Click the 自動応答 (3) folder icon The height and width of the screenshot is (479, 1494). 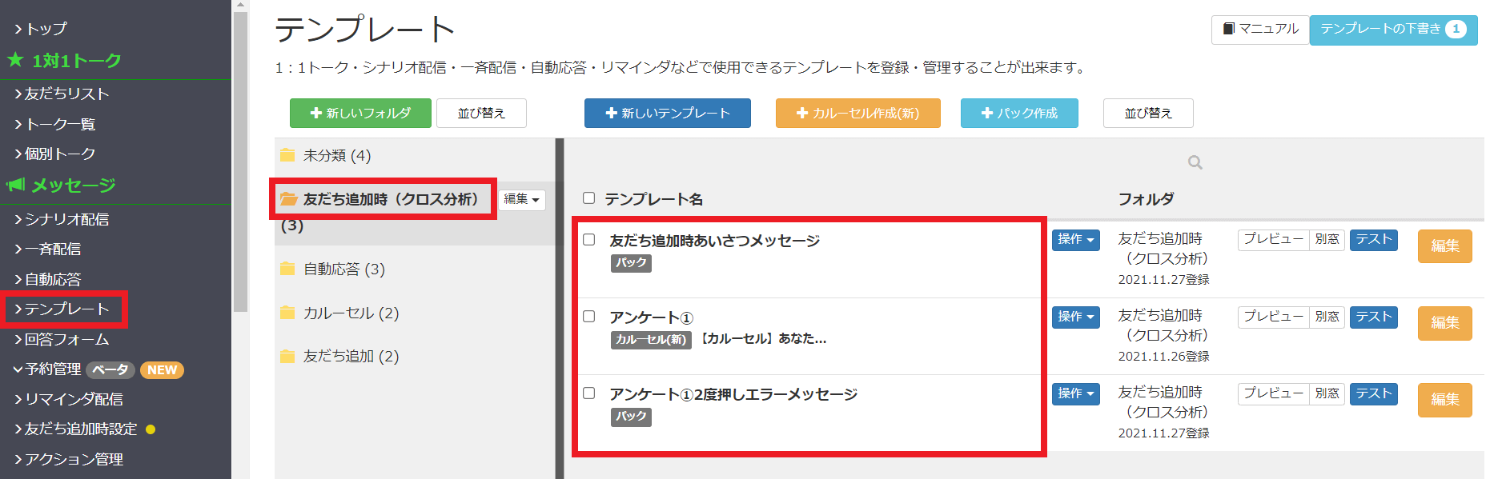pos(287,269)
